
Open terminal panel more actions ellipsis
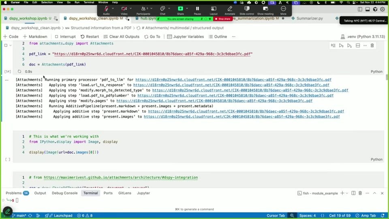[x=368, y=193]
